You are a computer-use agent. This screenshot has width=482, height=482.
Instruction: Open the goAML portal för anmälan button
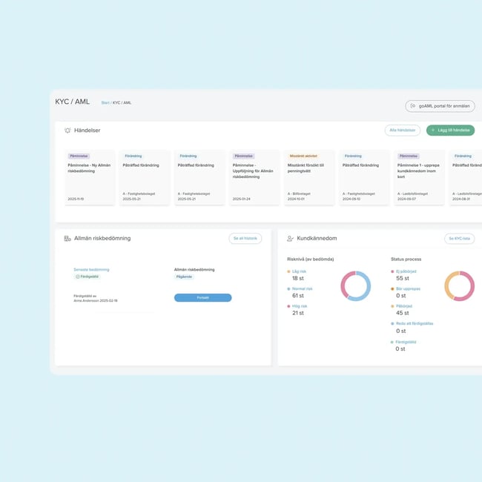tap(440, 106)
